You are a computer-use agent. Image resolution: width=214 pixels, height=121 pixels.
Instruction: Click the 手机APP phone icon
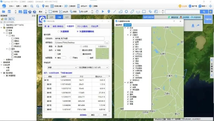[78, 6]
